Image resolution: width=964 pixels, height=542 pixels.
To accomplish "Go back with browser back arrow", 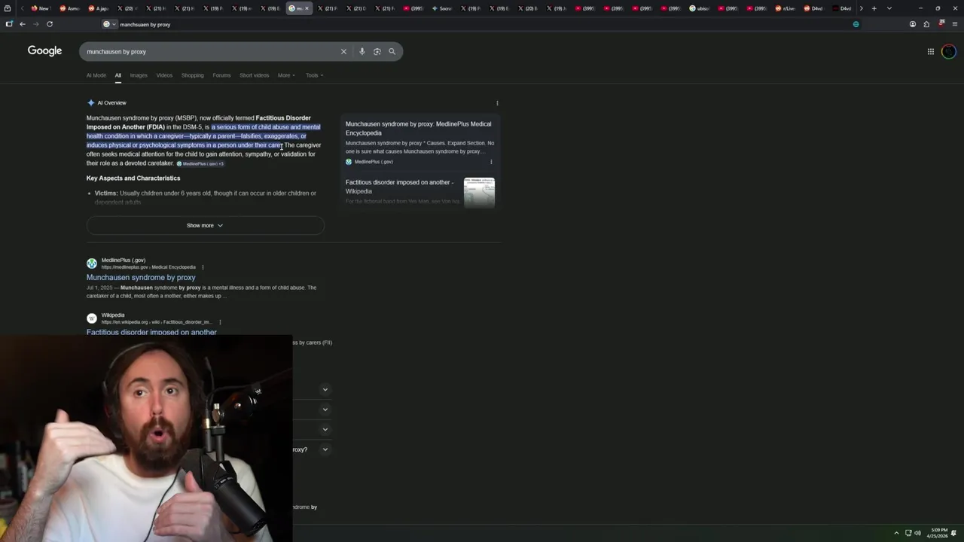I will coord(23,24).
